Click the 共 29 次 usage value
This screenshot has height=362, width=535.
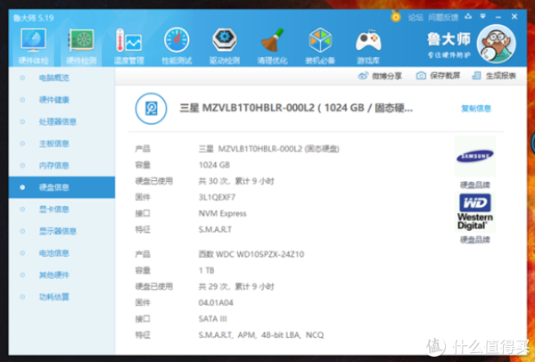tap(236, 286)
